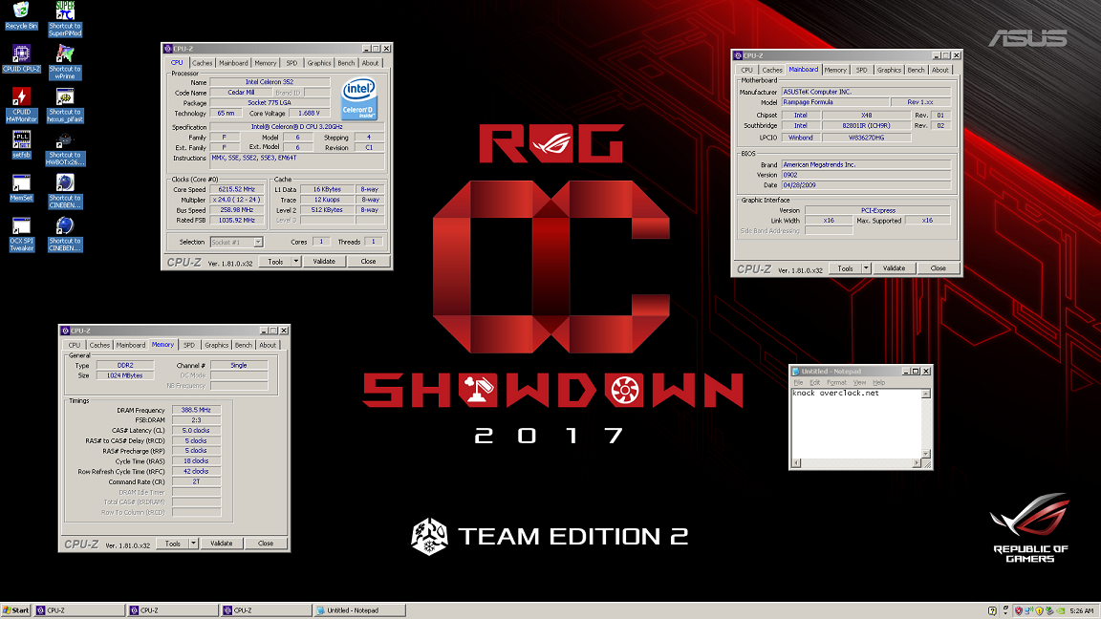Open the Recycle Bin desktop icon
The width and height of the screenshot is (1101, 619).
point(21,15)
